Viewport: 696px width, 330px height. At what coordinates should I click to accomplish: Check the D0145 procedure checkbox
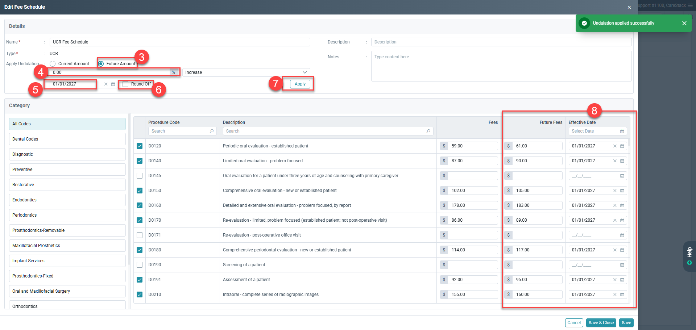[140, 176]
